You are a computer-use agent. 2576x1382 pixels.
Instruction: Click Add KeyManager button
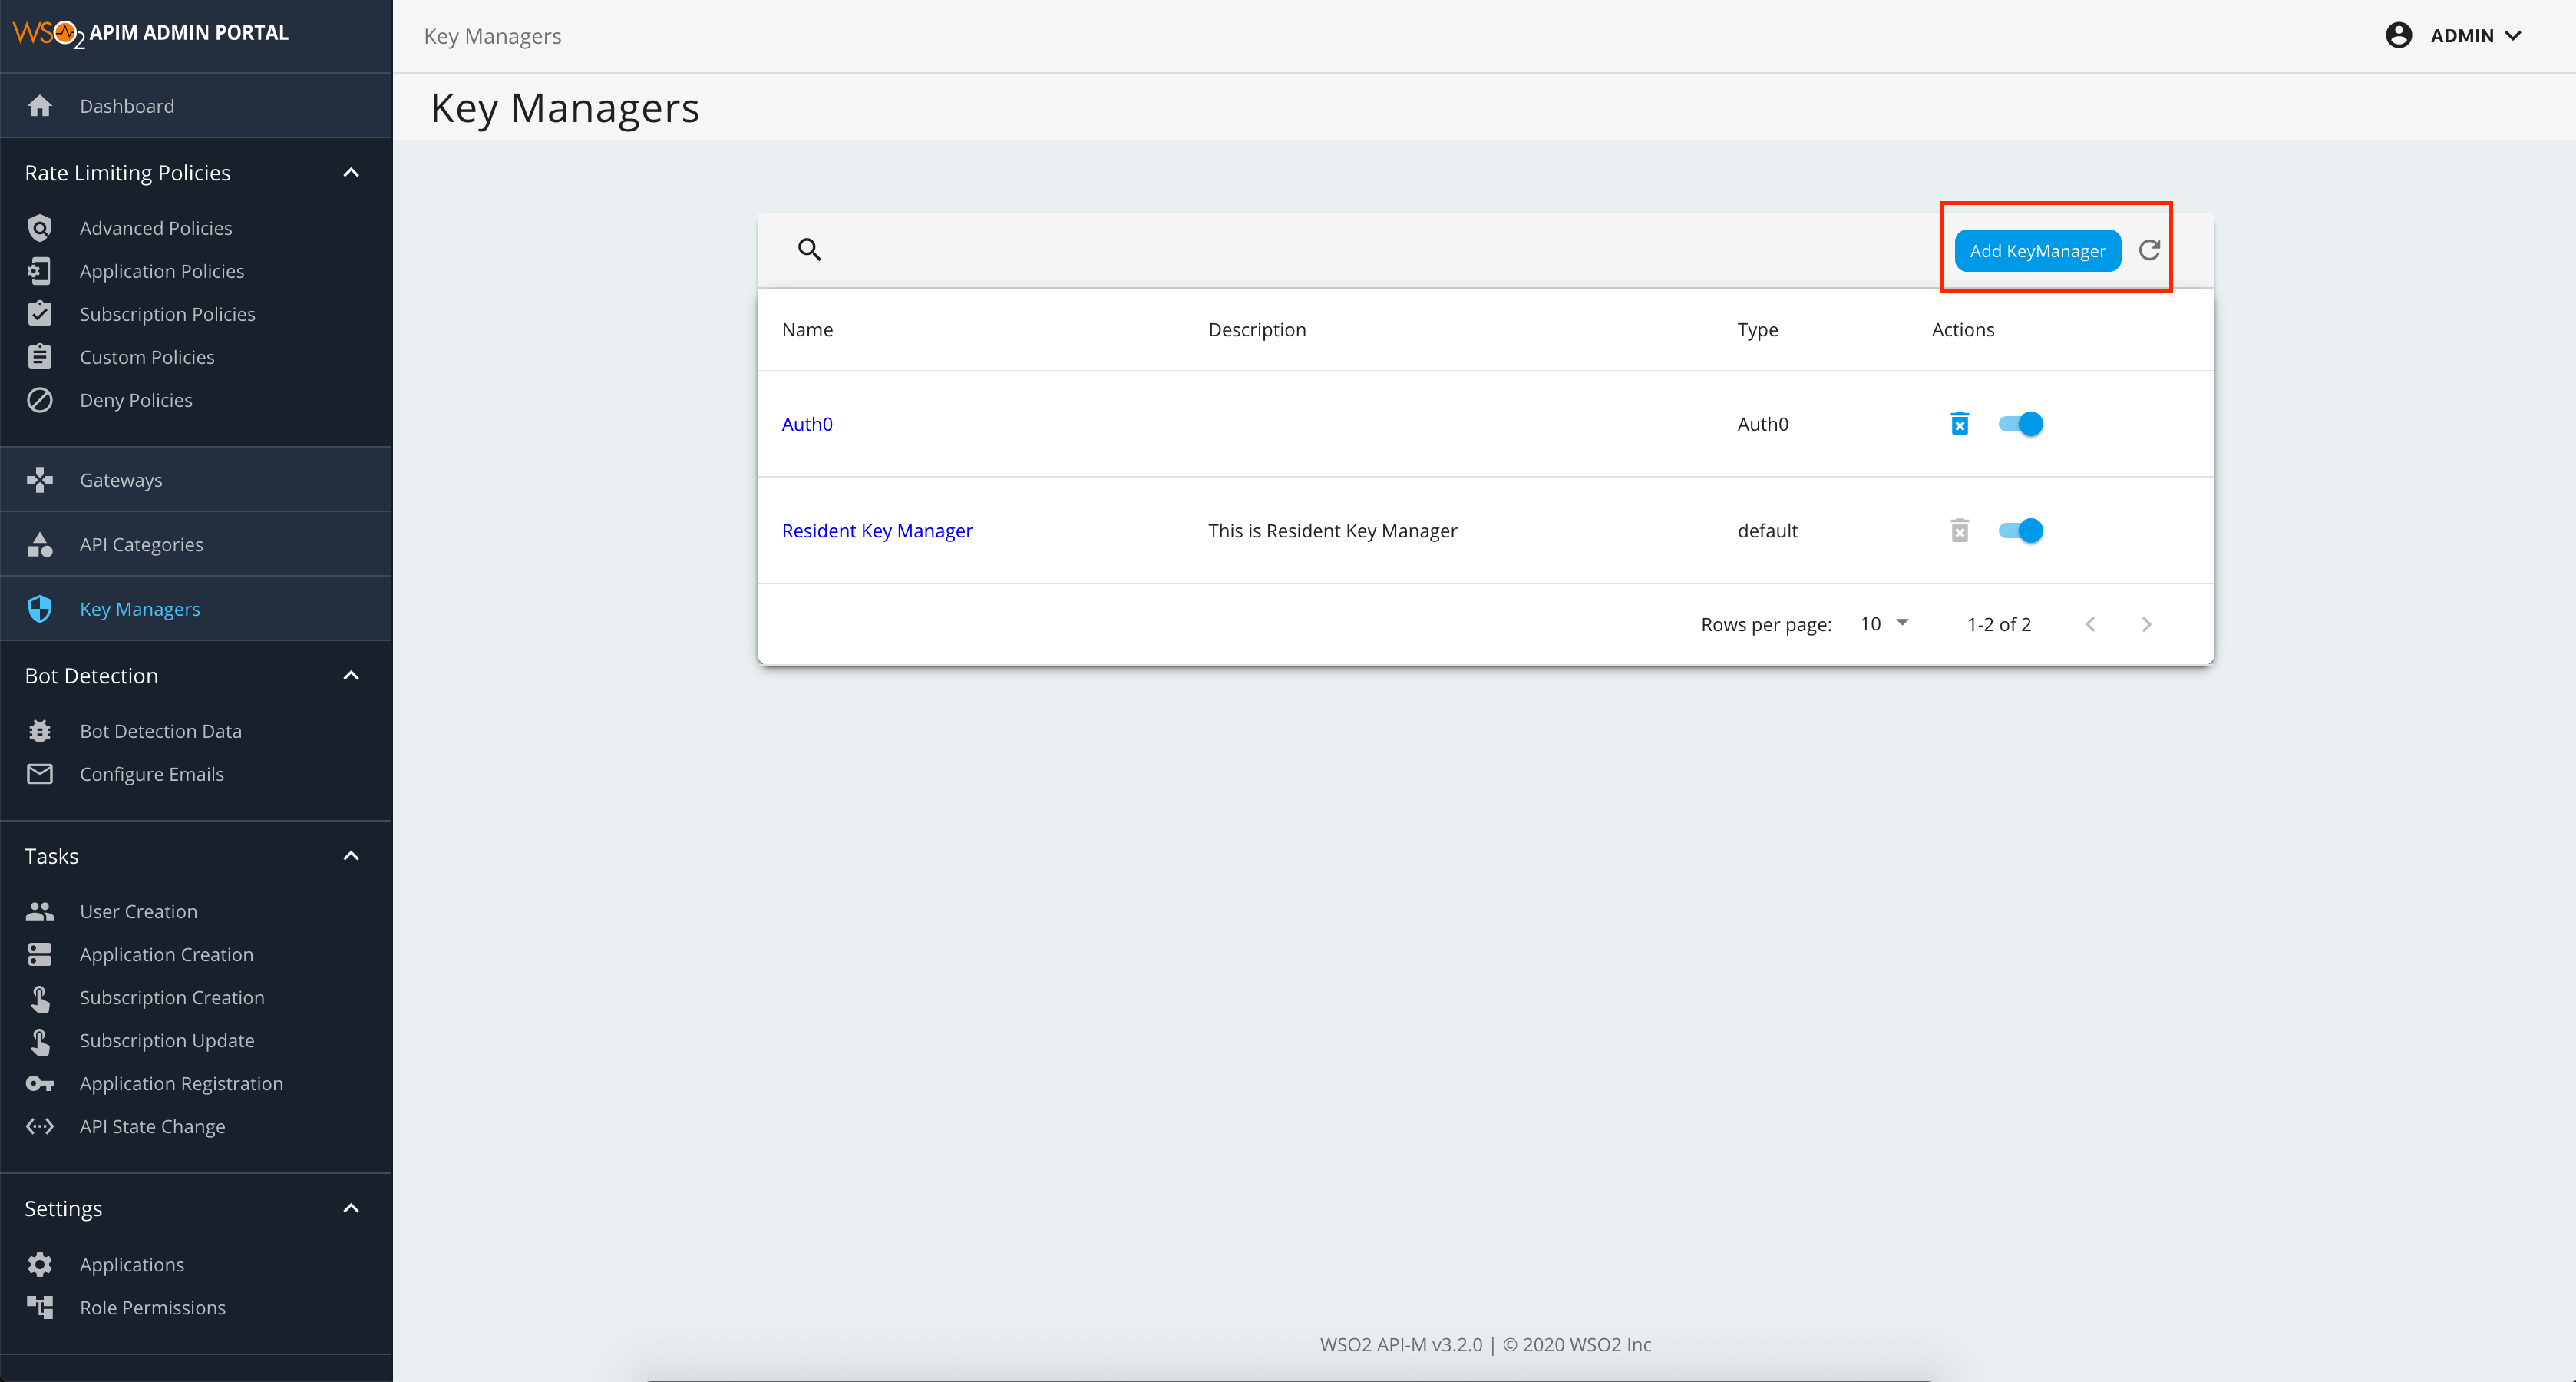click(2037, 251)
